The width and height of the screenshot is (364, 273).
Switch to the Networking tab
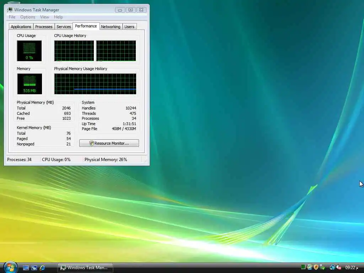pos(111,27)
